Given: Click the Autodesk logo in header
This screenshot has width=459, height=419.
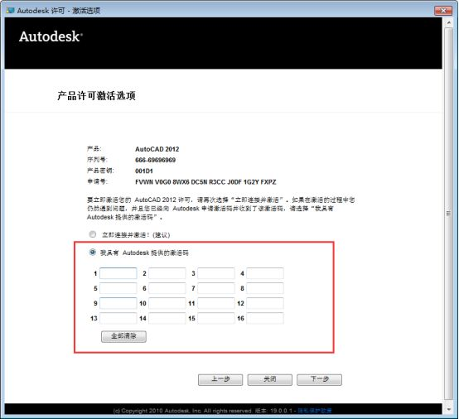Looking at the screenshot, I should 51,36.
